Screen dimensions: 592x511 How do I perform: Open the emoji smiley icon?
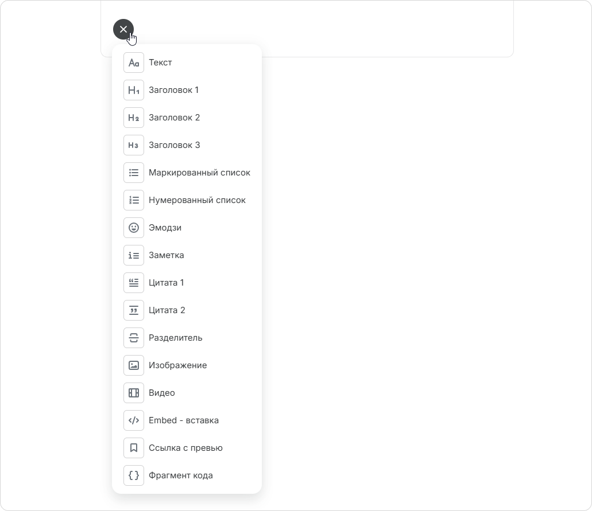[134, 228]
